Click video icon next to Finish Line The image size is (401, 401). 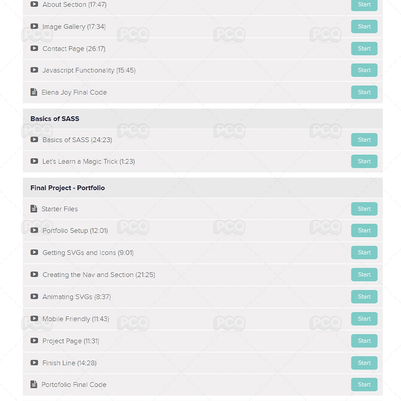(x=34, y=363)
